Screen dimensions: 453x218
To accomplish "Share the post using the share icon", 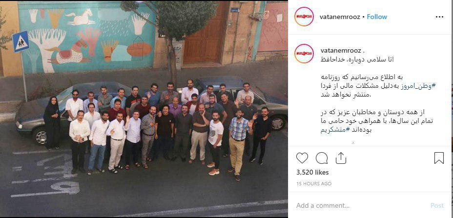I will [x=341, y=158].
